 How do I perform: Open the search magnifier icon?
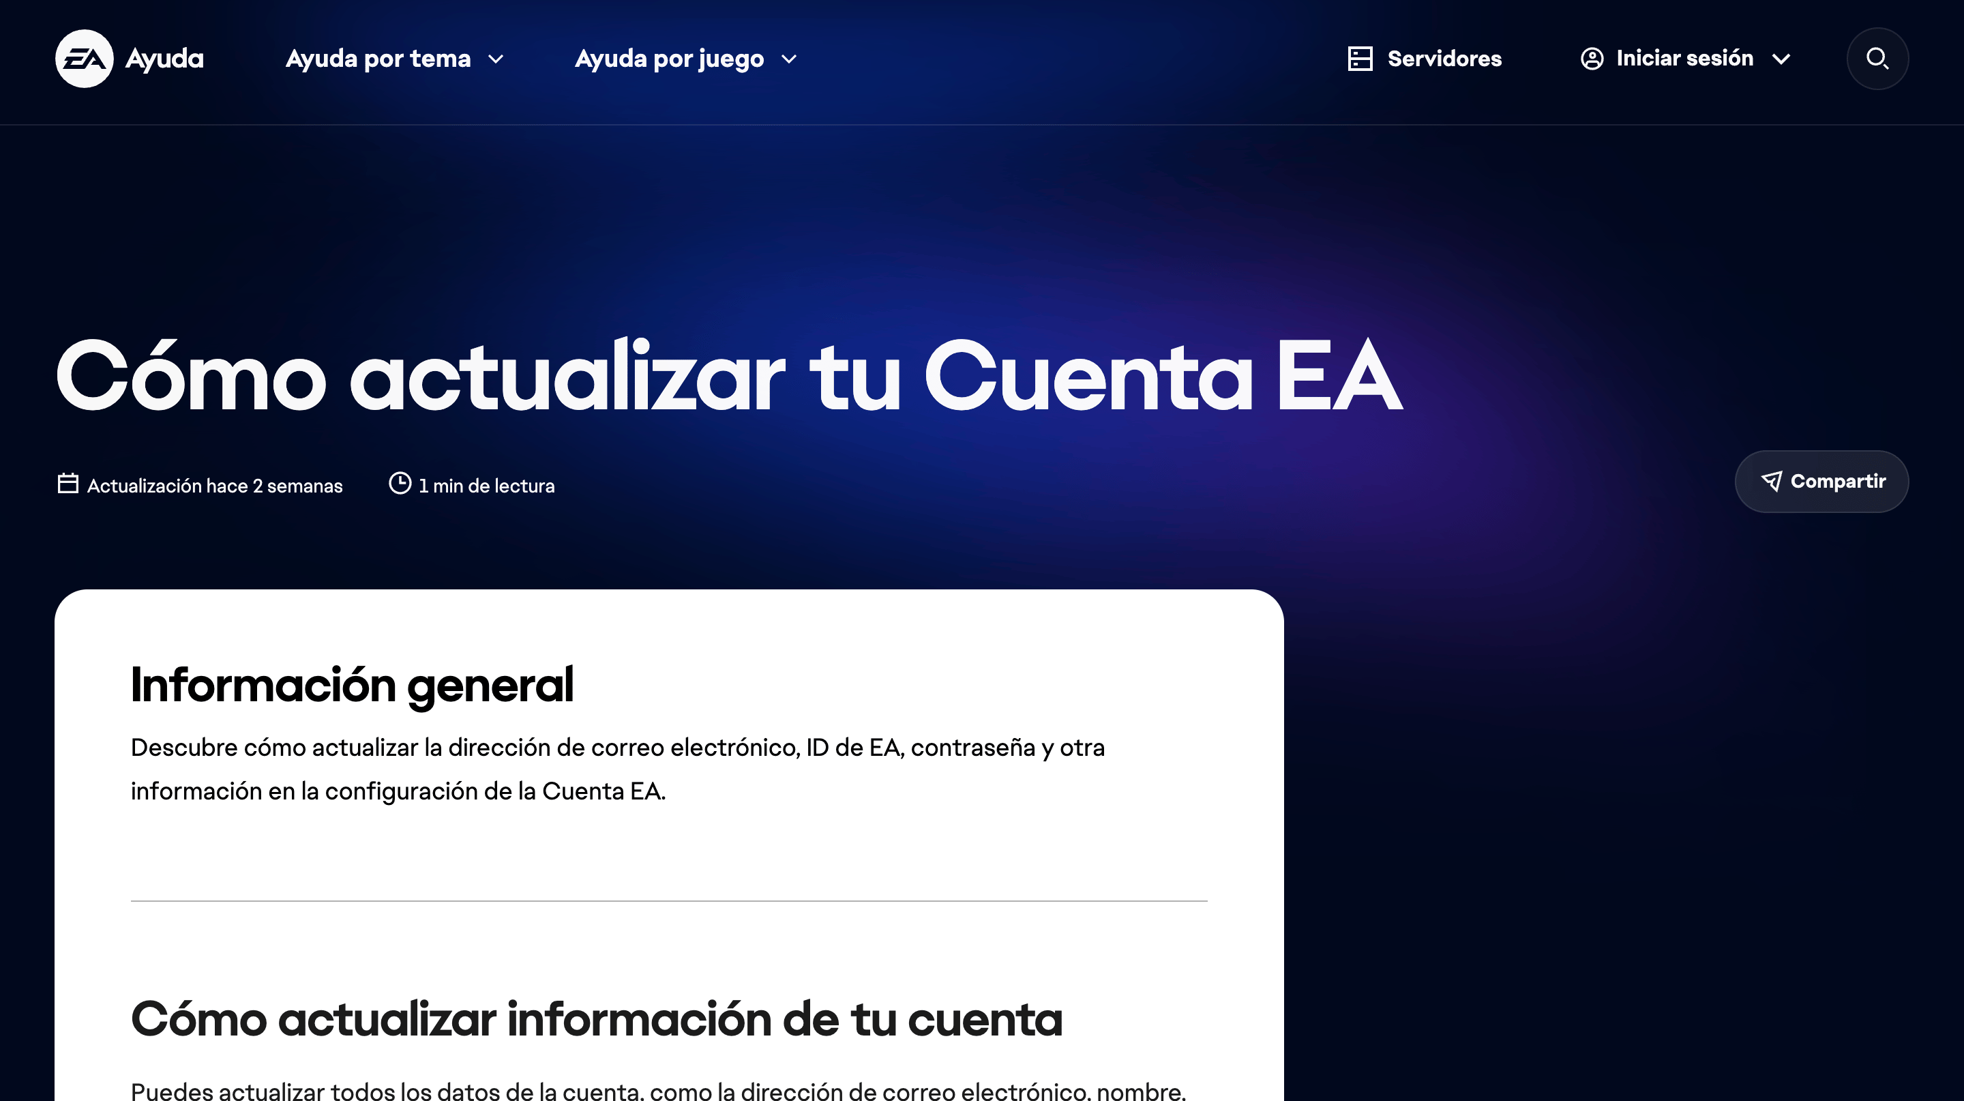1876,59
